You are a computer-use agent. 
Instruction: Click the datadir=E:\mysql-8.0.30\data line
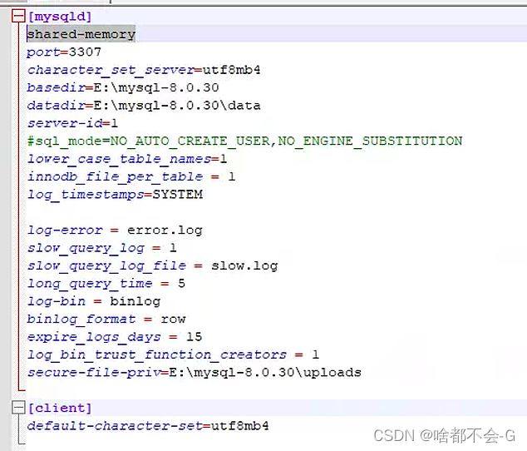pos(144,106)
